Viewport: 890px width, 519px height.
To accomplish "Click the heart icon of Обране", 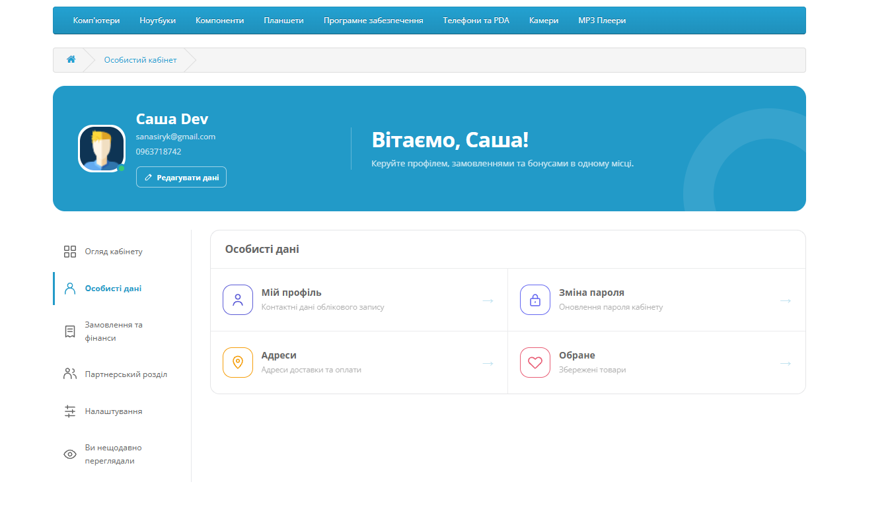I will [535, 363].
